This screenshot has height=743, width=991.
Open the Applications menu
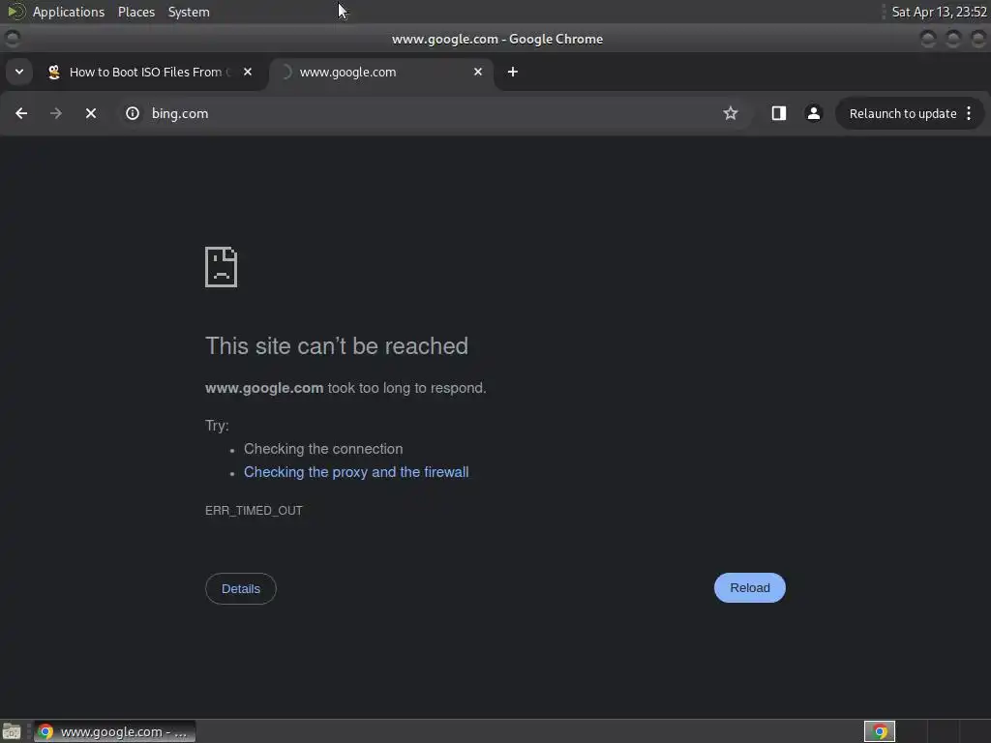coord(69,12)
